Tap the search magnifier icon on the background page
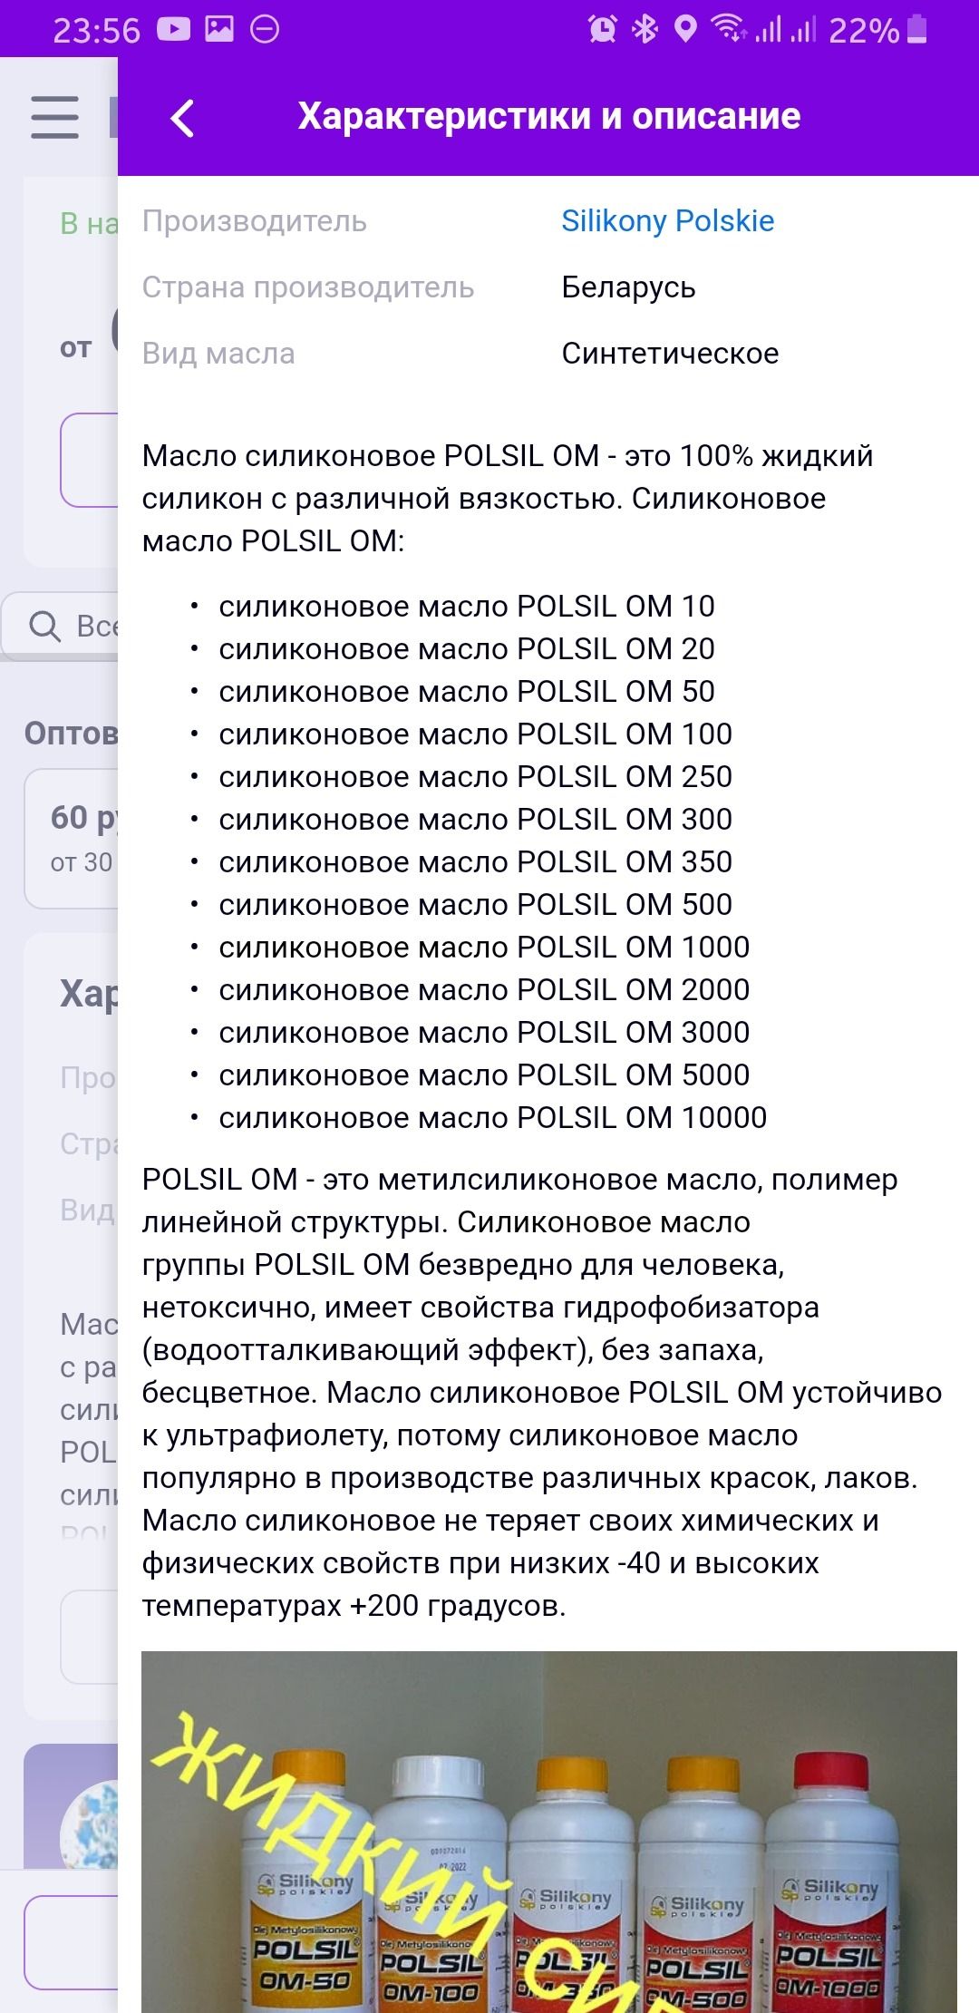The height and width of the screenshot is (2013, 979). (44, 626)
